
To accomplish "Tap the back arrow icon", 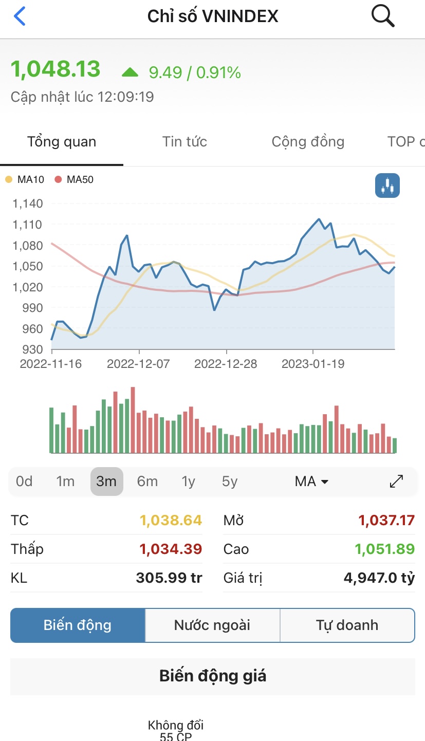I will point(20,16).
